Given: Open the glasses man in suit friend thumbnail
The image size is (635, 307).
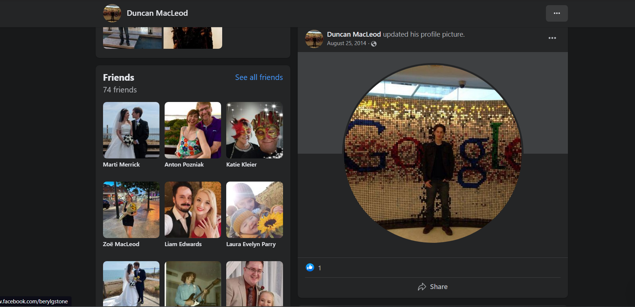Looking at the screenshot, I should [x=254, y=284].
